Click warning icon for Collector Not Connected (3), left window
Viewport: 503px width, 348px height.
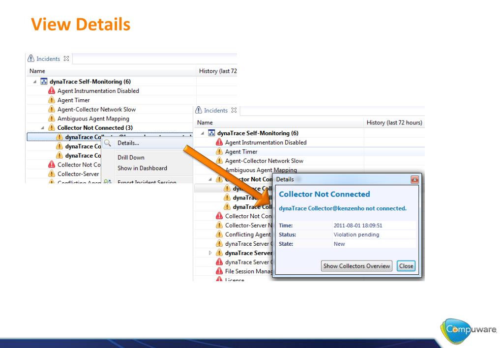coord(52,127)
